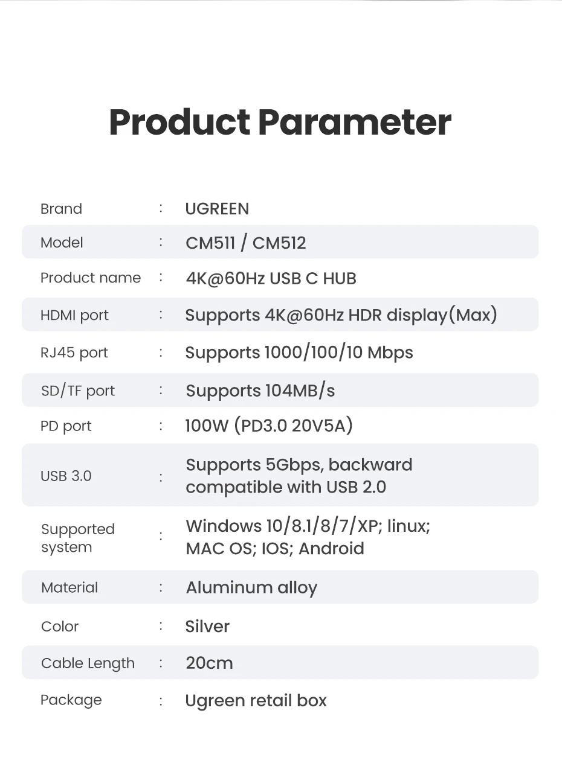Click the Brand label
Screen dimensions: 562x760
[61, 209]
